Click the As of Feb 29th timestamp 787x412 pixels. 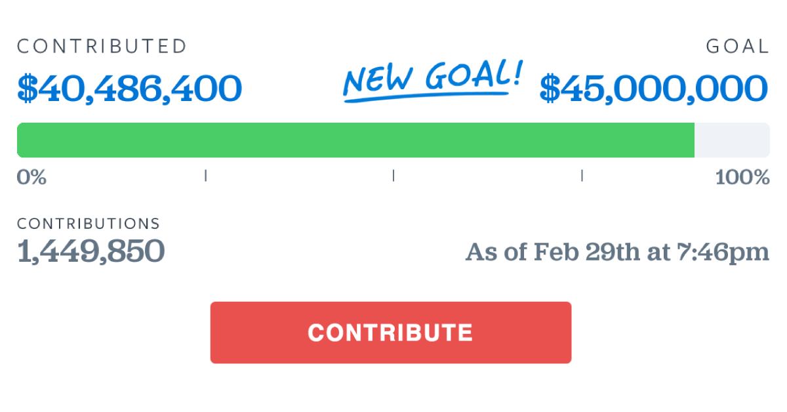(x=617, y=252)
